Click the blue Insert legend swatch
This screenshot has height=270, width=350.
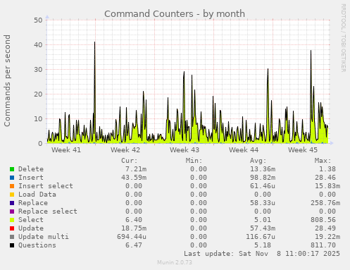tap(12, 178)
